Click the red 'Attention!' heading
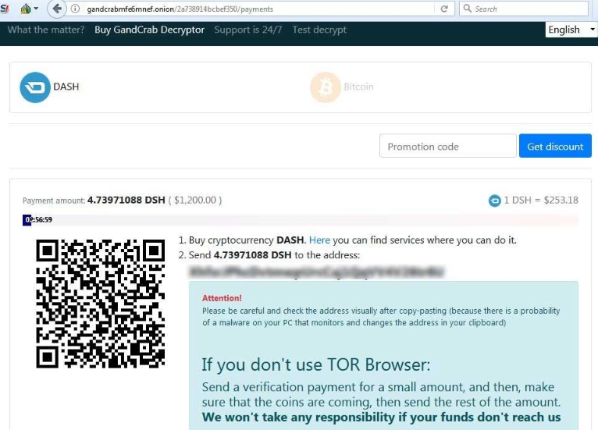598x430 pixels. pyautogui.click(x=222, y=298)
